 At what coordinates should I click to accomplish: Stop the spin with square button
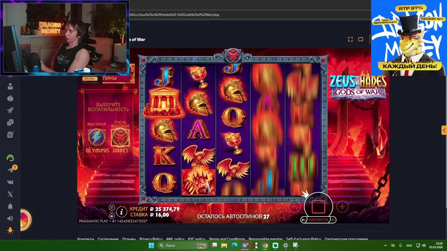(x=318, y=207)
